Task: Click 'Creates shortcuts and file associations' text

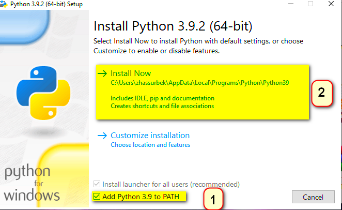Action: (162, 106)
